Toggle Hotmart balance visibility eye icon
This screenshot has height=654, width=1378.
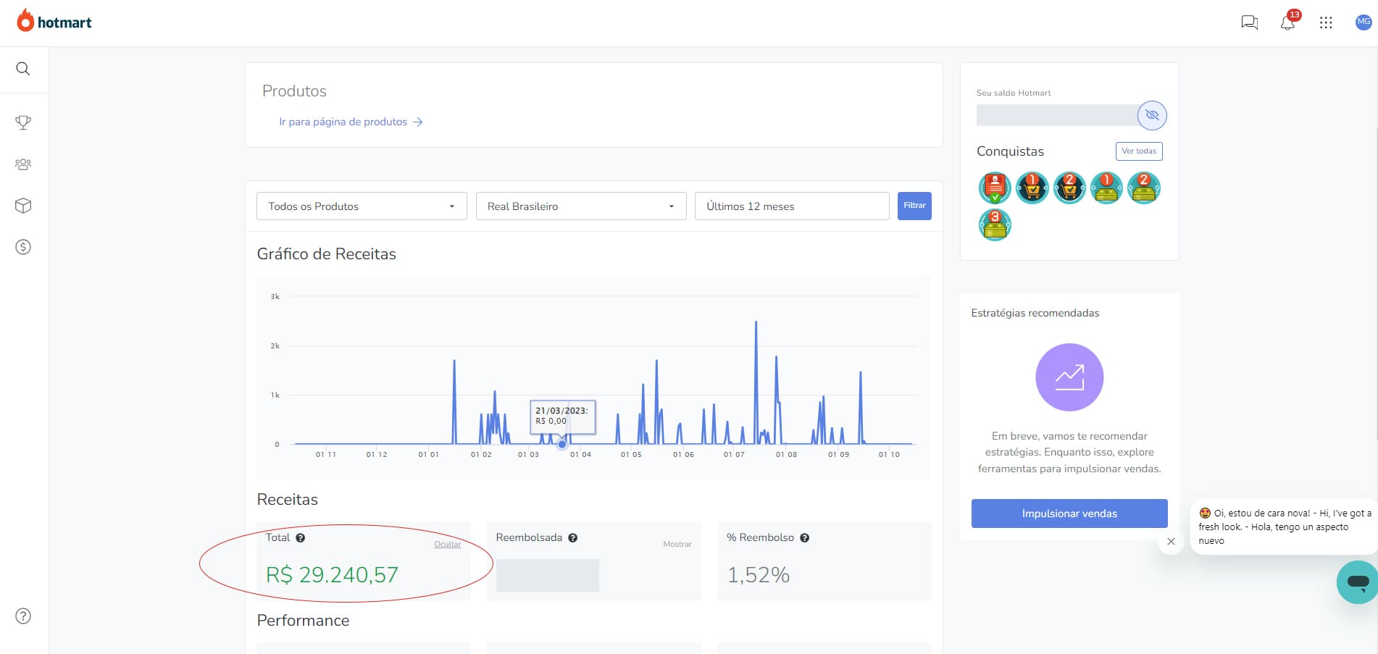click(x=1152, y=115)
